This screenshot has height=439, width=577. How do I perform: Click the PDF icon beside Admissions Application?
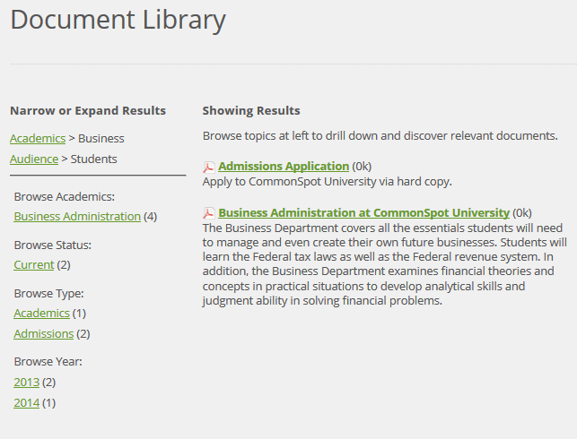point(209,168)
